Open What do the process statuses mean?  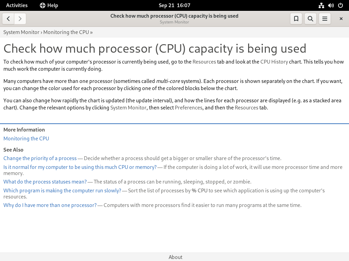(45, 182)
